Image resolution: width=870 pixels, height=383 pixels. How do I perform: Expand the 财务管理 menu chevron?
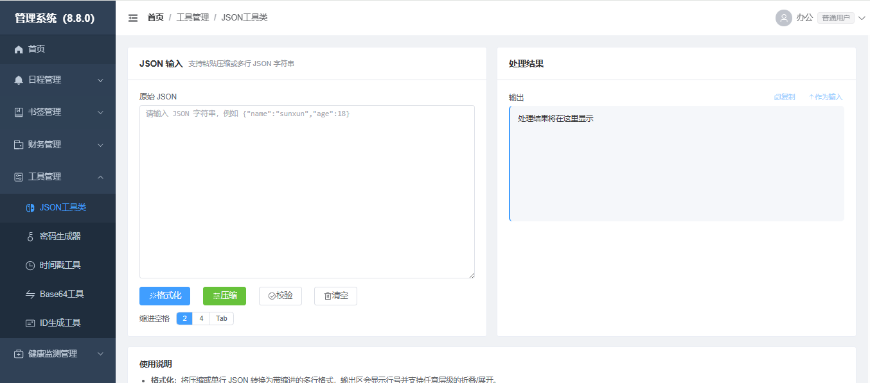(100, 145)
